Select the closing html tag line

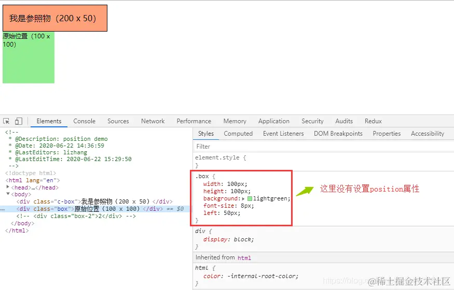pyautogui.click(x=17, y=230)
